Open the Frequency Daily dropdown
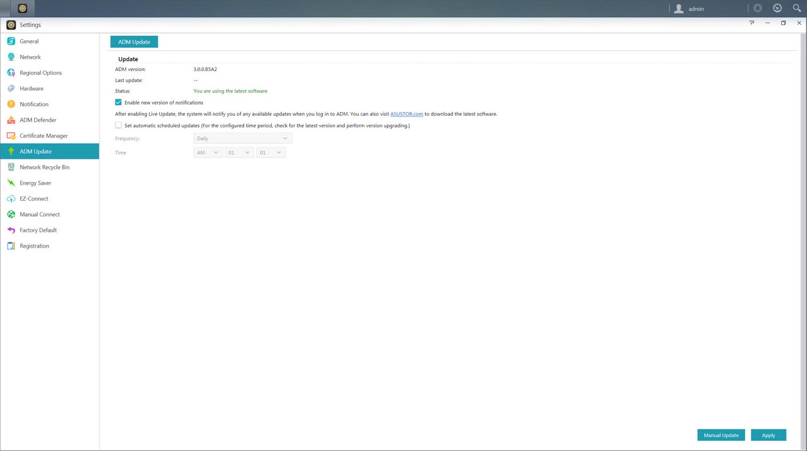Image resolution: width=807 pixels, height=451 pixels. point(243,139)
